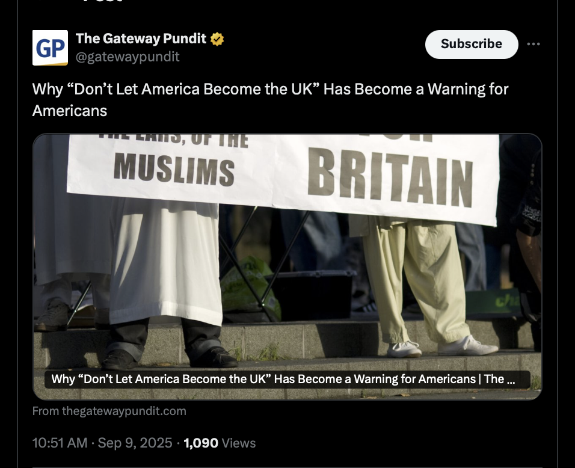575x468 pixels.
Task: Select the first line of post text
Action: (270, 89)
